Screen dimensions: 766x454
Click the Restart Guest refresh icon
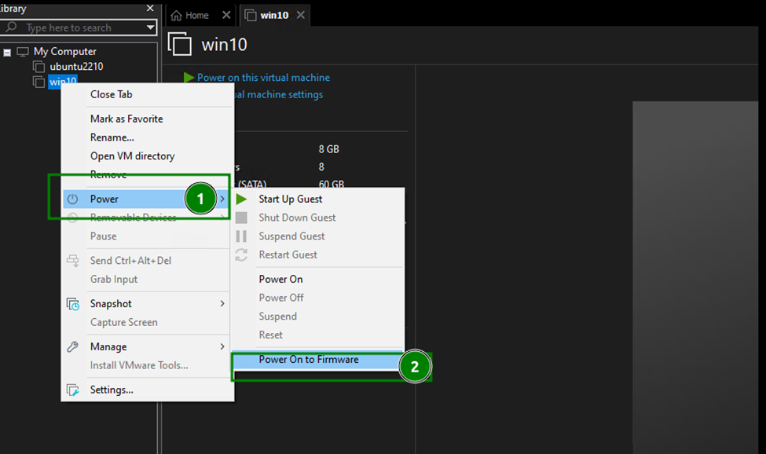[x=241, y=254]
